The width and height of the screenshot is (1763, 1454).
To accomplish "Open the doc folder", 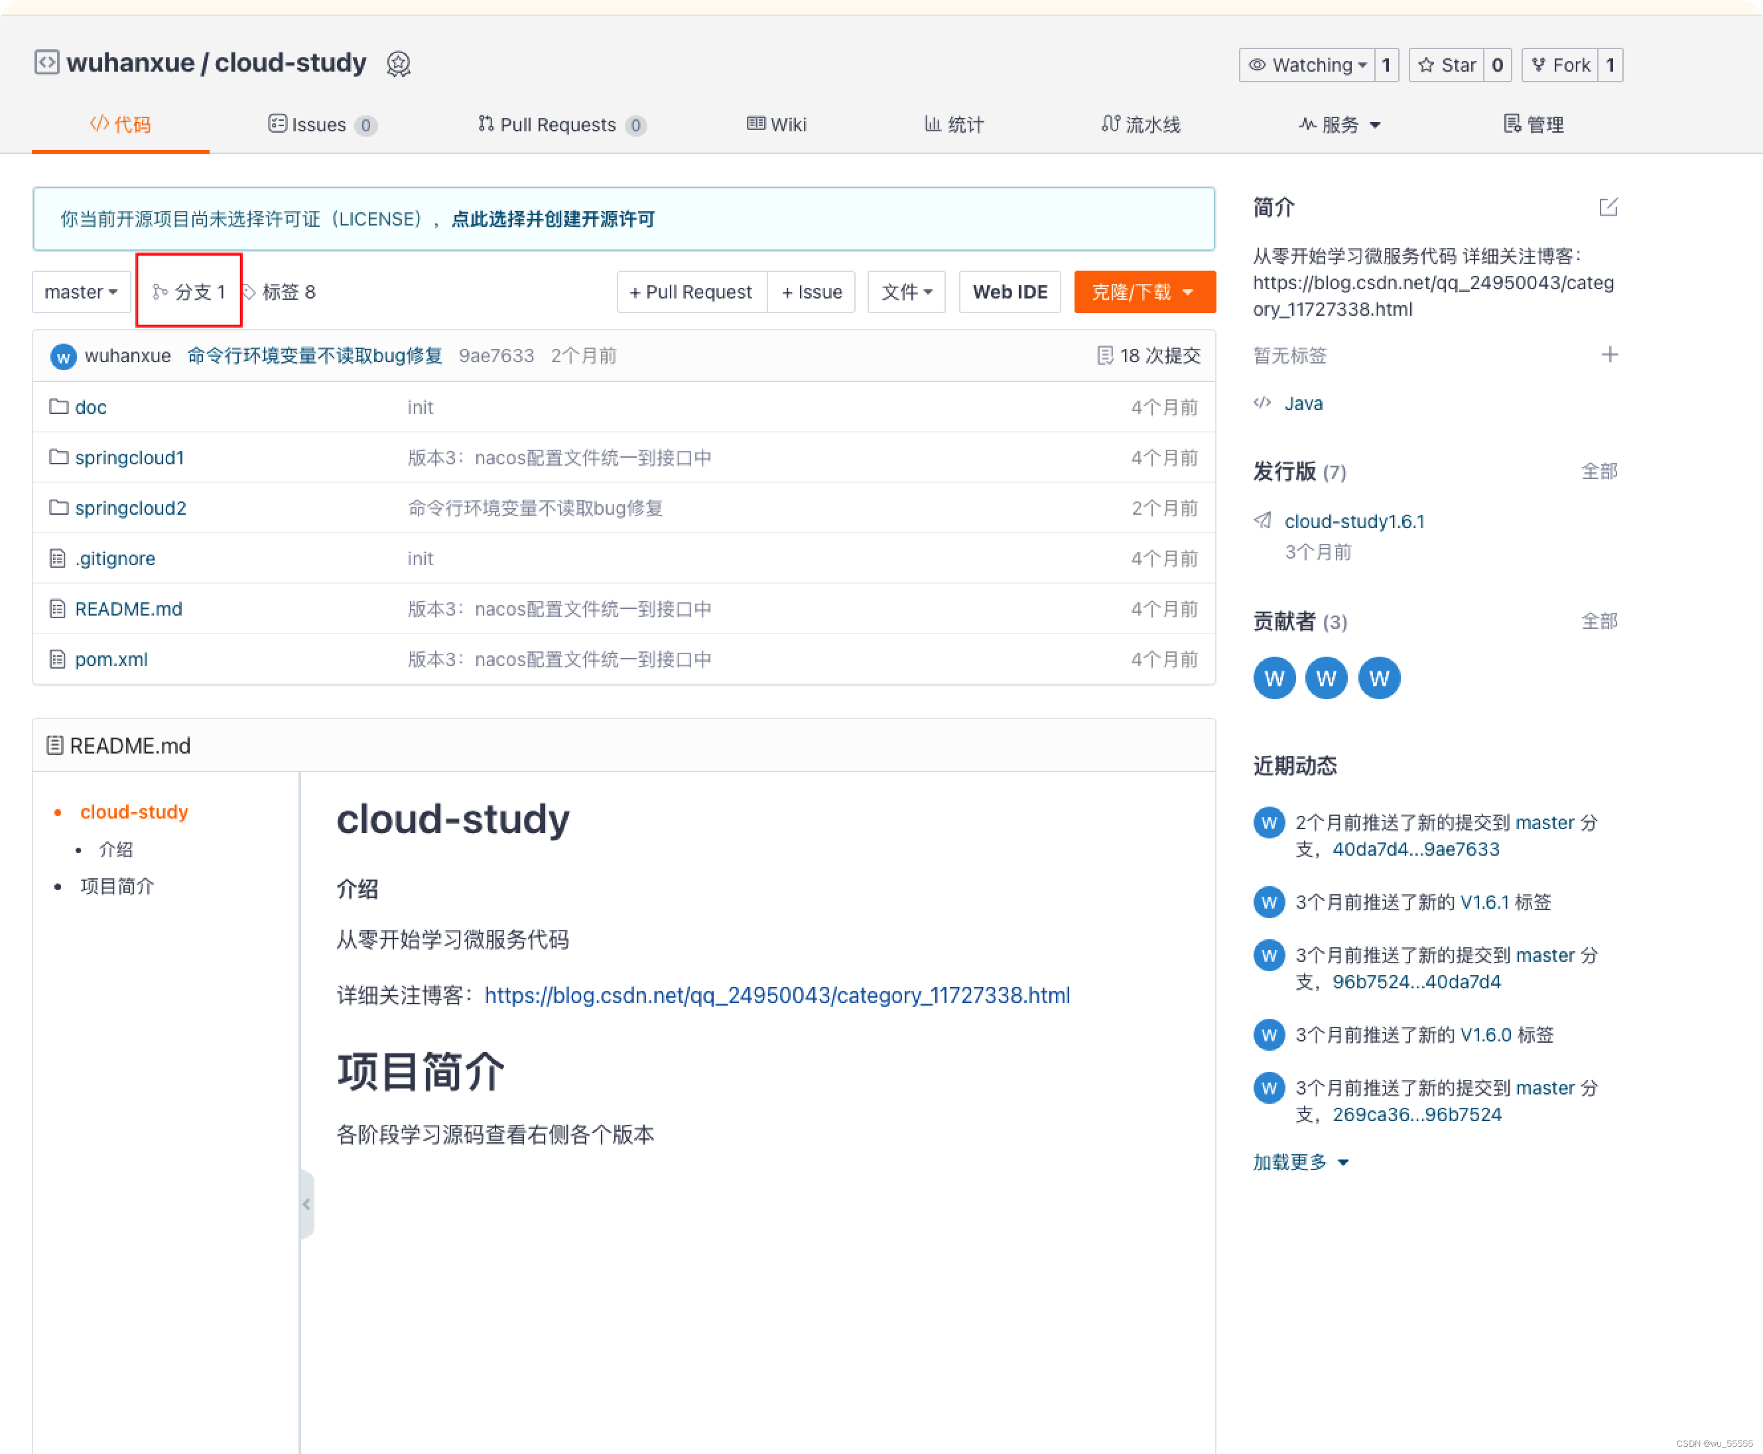I will point(90,407).
